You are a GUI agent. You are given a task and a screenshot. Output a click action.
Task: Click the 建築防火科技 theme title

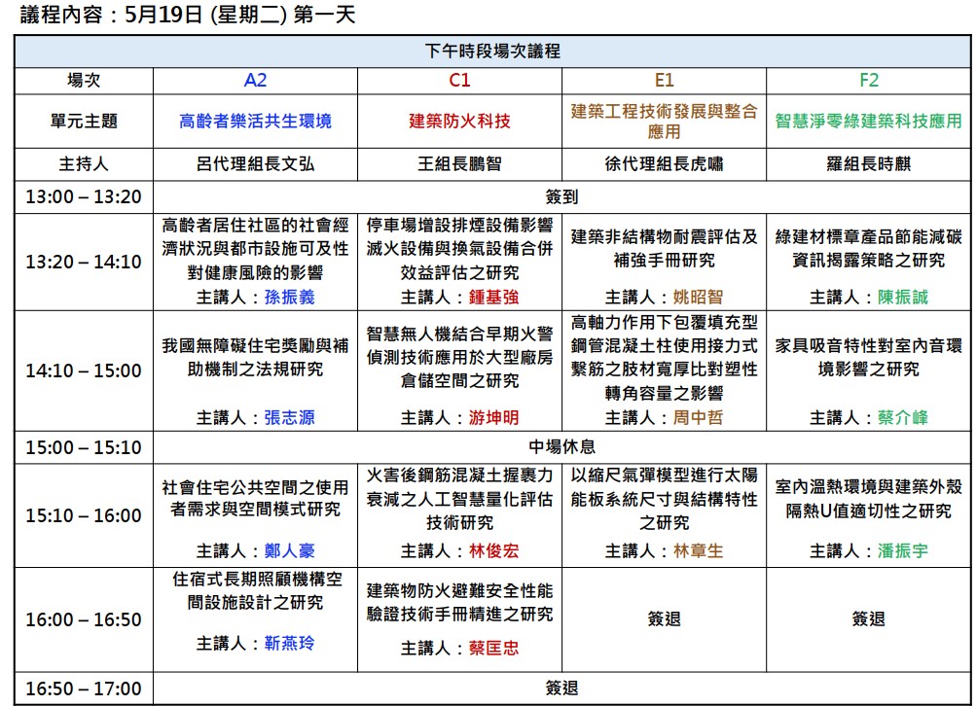(x=459, y=122)
